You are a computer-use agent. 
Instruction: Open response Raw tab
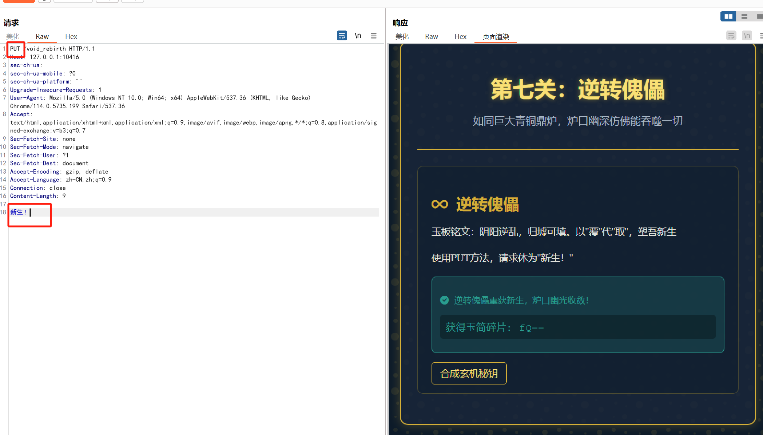431,36
